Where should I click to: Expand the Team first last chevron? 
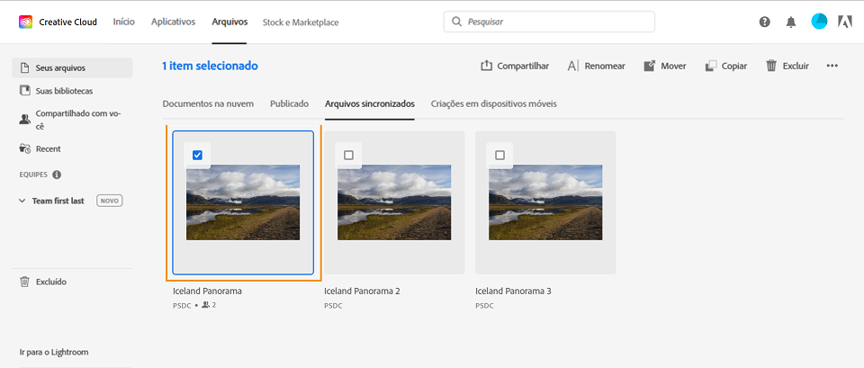pos(23,201)
